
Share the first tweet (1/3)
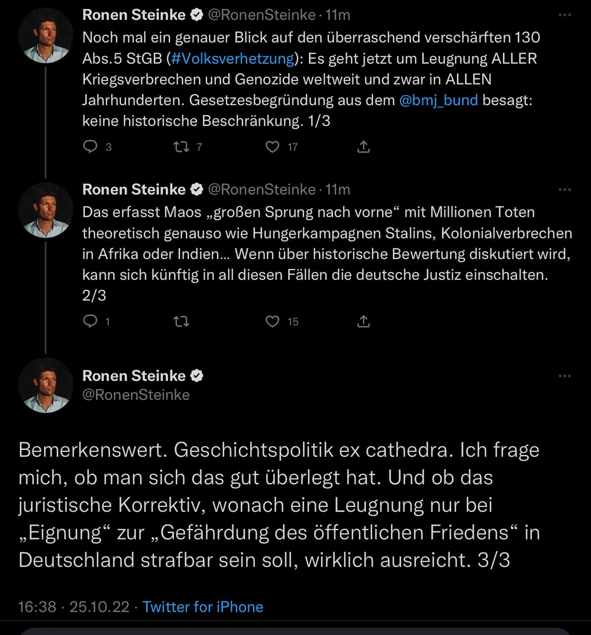(363, 147)
